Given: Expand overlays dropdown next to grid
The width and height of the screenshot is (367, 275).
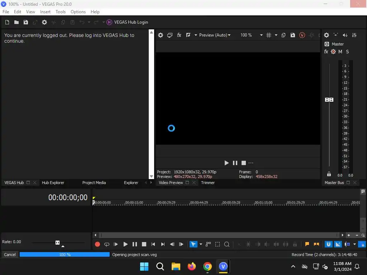Looking at the screenshot, I should [x=276, y=35].
